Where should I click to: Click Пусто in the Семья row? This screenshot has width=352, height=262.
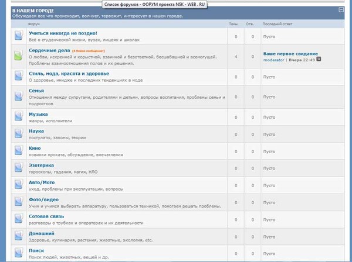pos(269,97)
